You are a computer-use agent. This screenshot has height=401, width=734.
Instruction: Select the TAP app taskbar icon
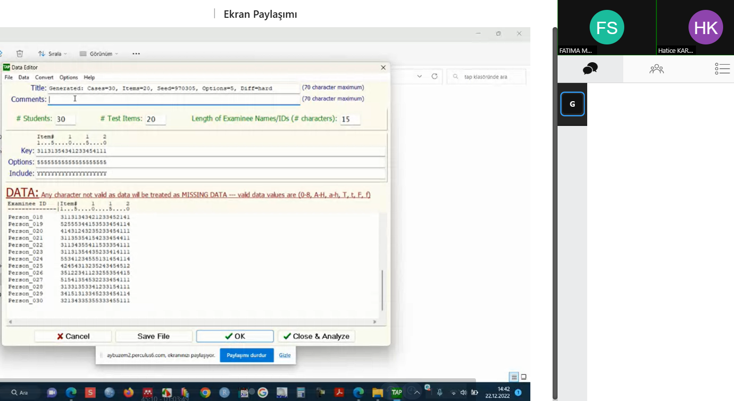click(x=396, y=393)
